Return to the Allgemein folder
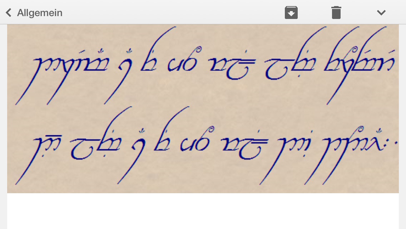Screen dimensions: 406x229 [34, 13]
